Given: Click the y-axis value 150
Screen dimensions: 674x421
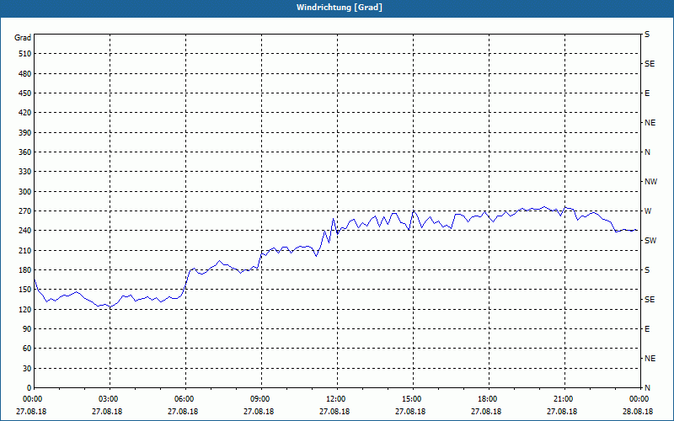Looking at the screenshot, I should (x=25, y=290).
